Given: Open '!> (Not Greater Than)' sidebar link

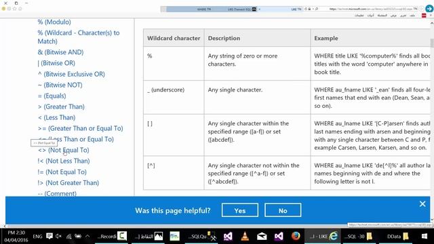Looking at the screenshot, I should pyautogui.click(x=68, y=182).
